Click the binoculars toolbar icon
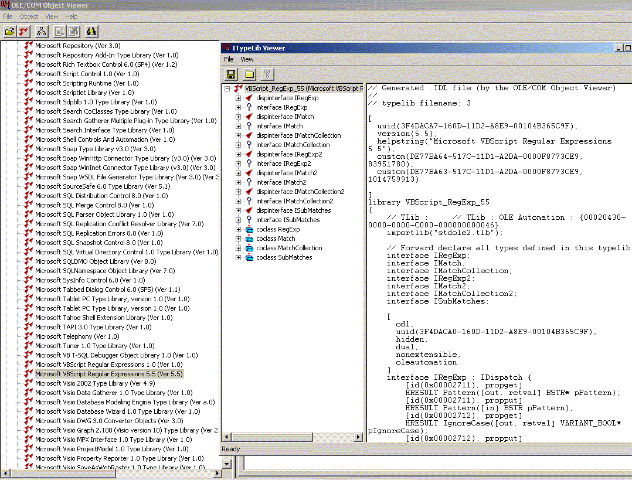 91,31
